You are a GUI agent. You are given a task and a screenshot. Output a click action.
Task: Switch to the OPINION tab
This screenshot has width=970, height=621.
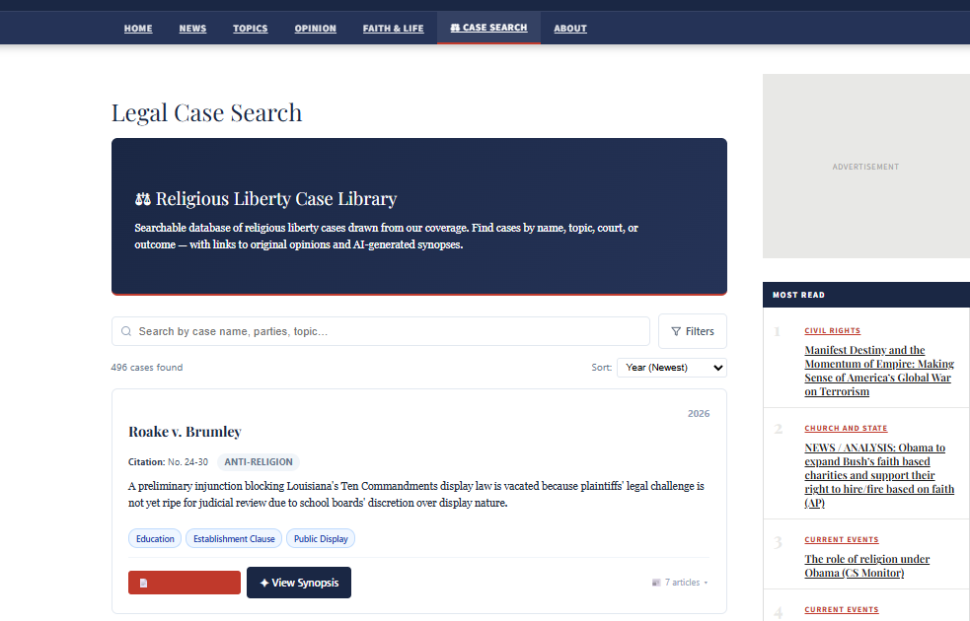coord(315,28)
